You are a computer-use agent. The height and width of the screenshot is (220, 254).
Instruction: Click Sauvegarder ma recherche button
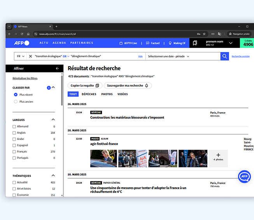(128, 85)
